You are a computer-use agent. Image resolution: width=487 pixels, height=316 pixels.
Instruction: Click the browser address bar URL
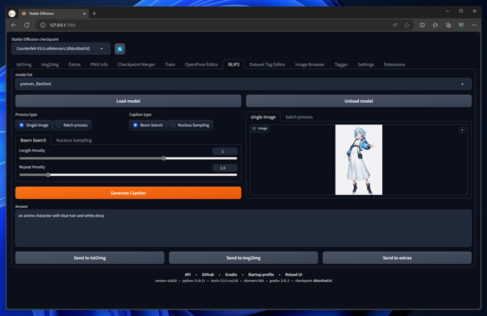(62, 25)
